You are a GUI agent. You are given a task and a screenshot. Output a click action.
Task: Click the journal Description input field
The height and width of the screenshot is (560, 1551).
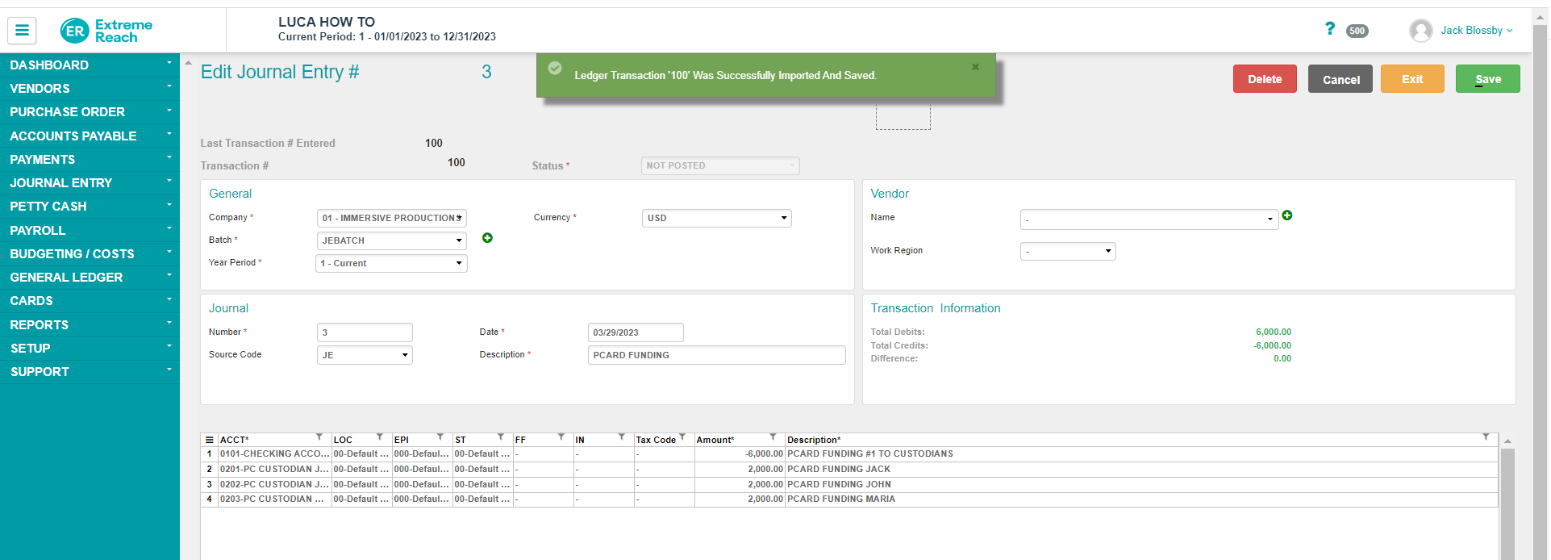[716, 355]
